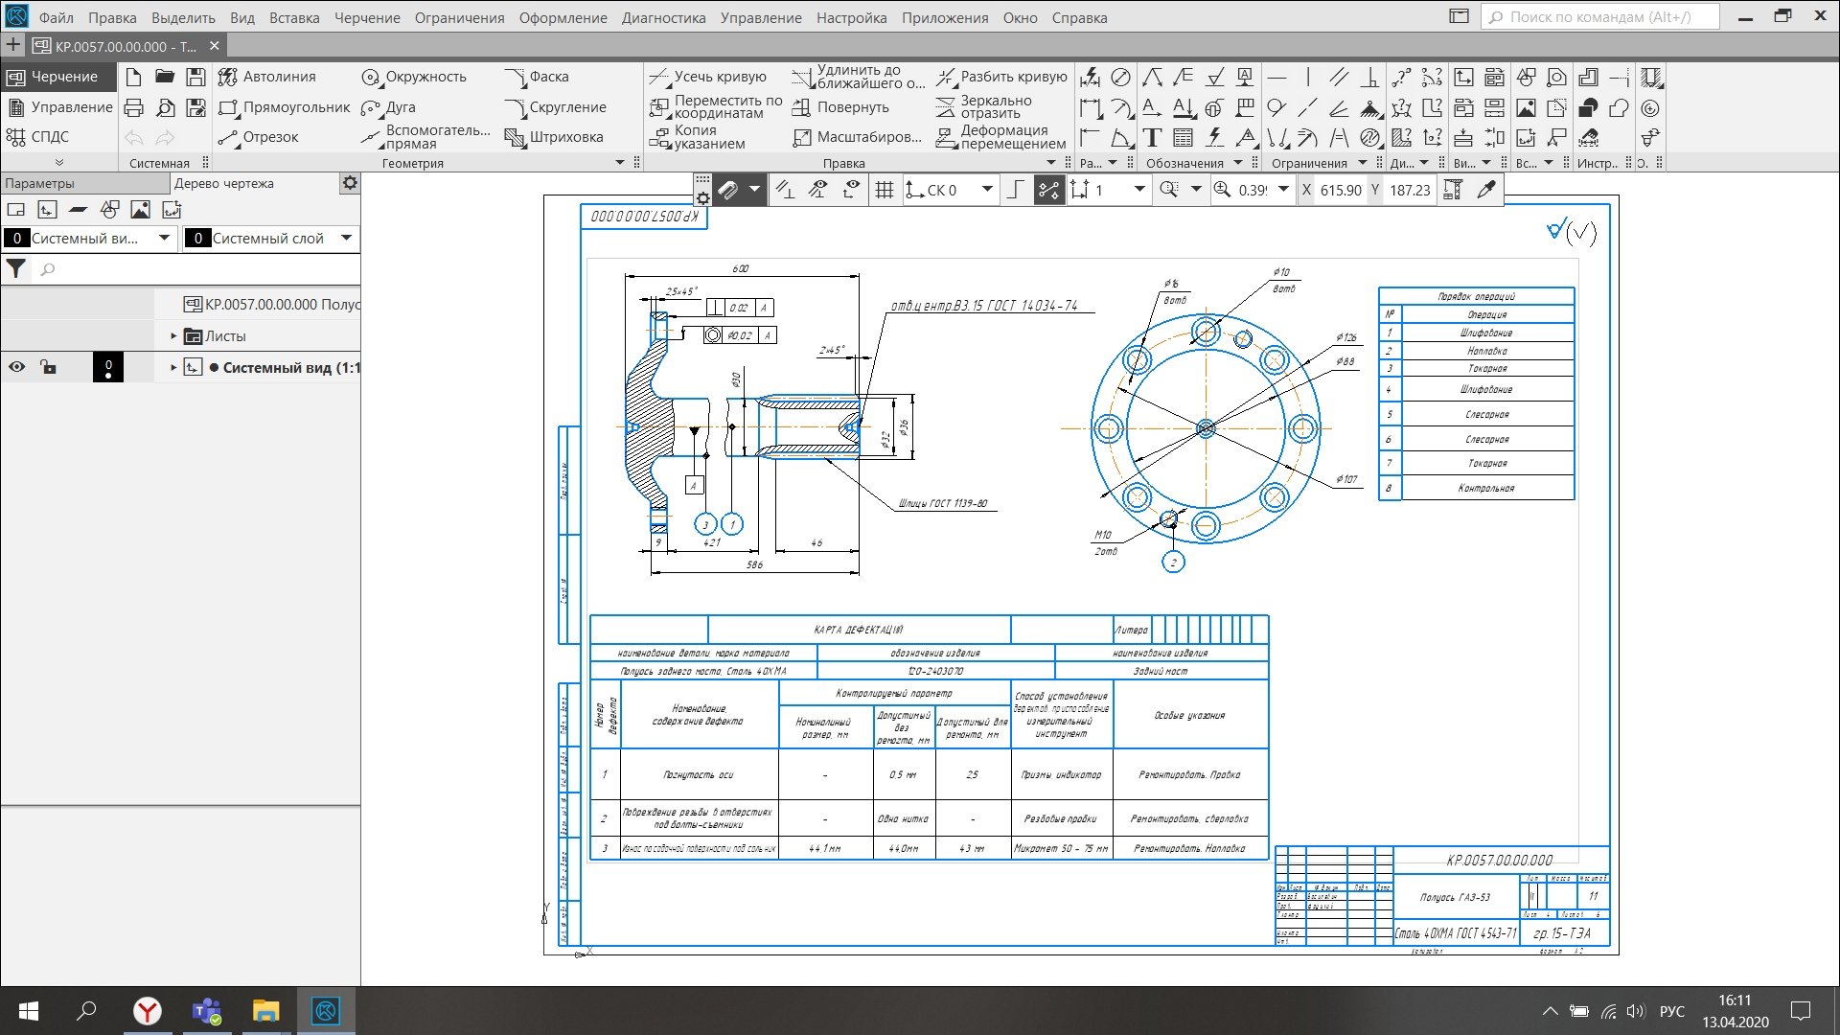The width and height of the screenshot is (1840, 1035).
Task: Click the grid display icon
Action: pyautogui.click(x=885, y=190)
